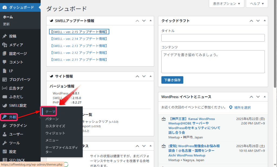This screenshot has height=167, width=277.
Task: Move SWELLアップデート情報 panel down
Action: tap(144, 21)
